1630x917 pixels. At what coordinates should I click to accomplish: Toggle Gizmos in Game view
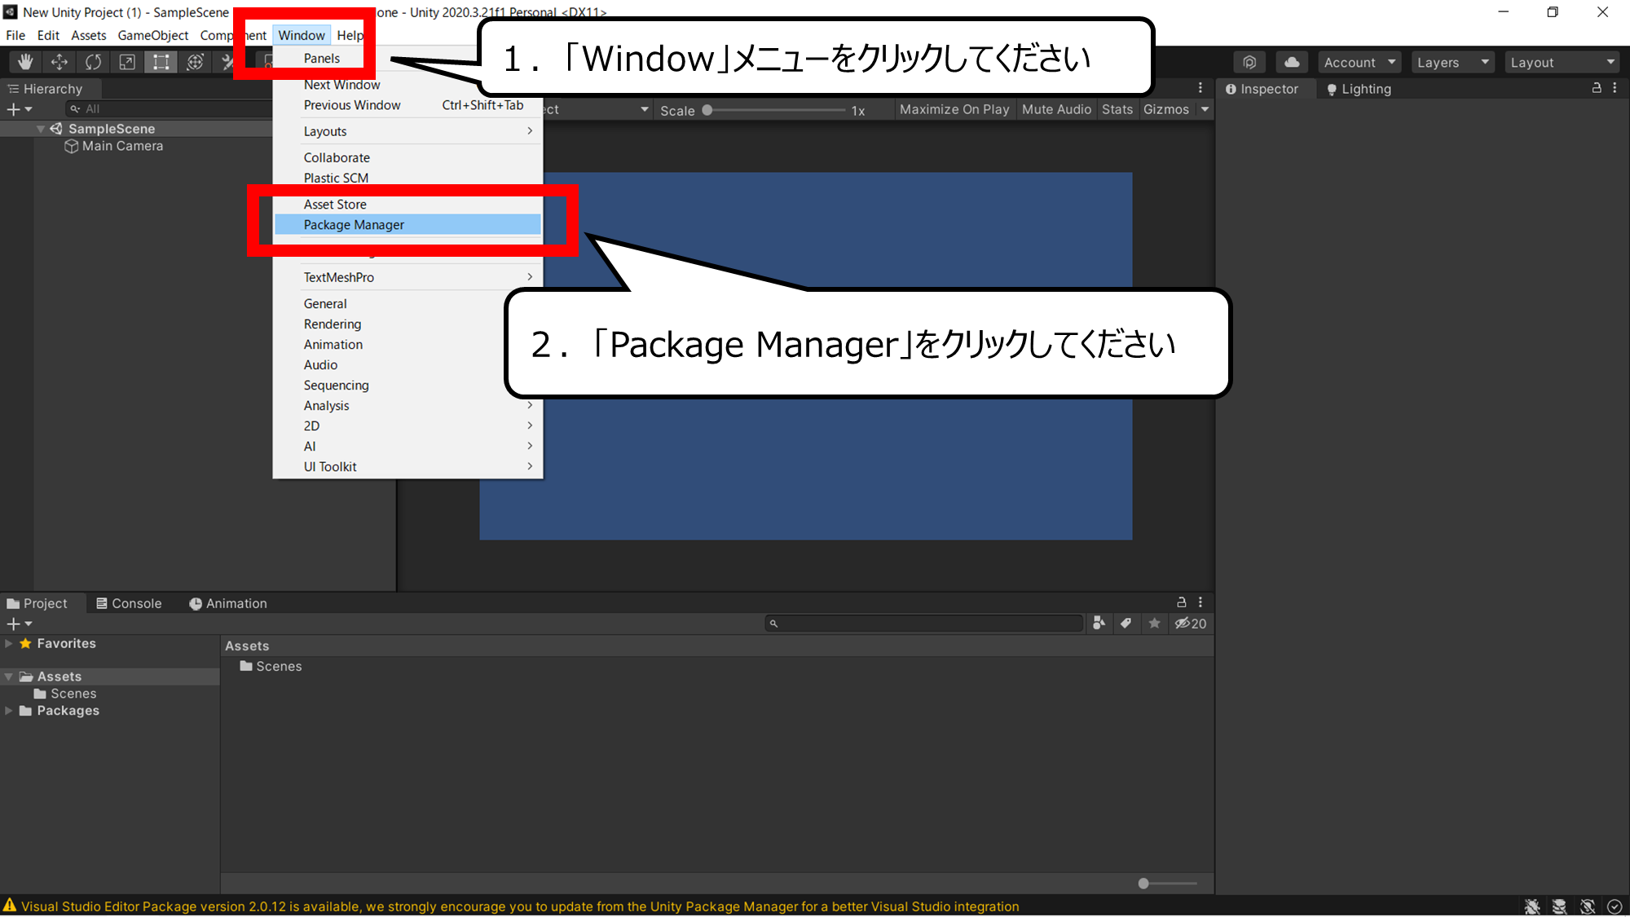tap(1166, 109)
